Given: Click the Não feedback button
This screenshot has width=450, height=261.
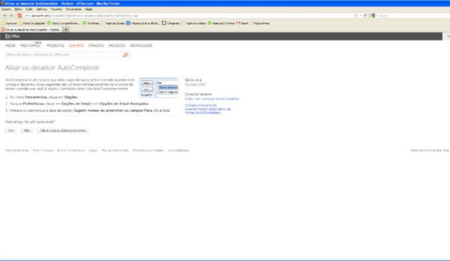Looking at the screenshot, I should pyautogui.click(x=27, y=130).
